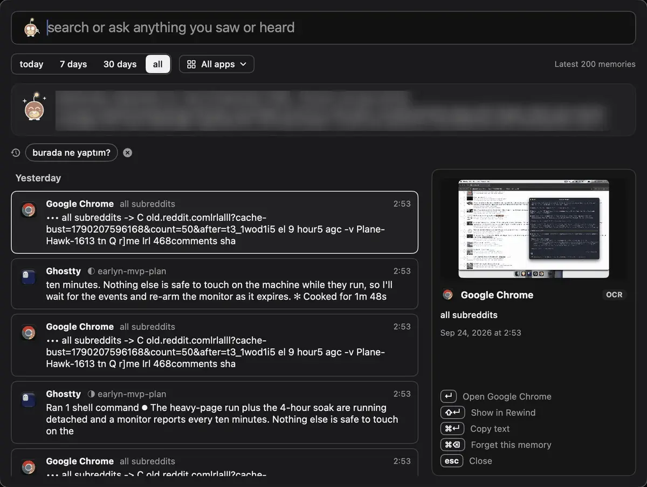
Task: Click the mascot icon in the search bar
Action: pyautogui.click(x=32, y=28)
